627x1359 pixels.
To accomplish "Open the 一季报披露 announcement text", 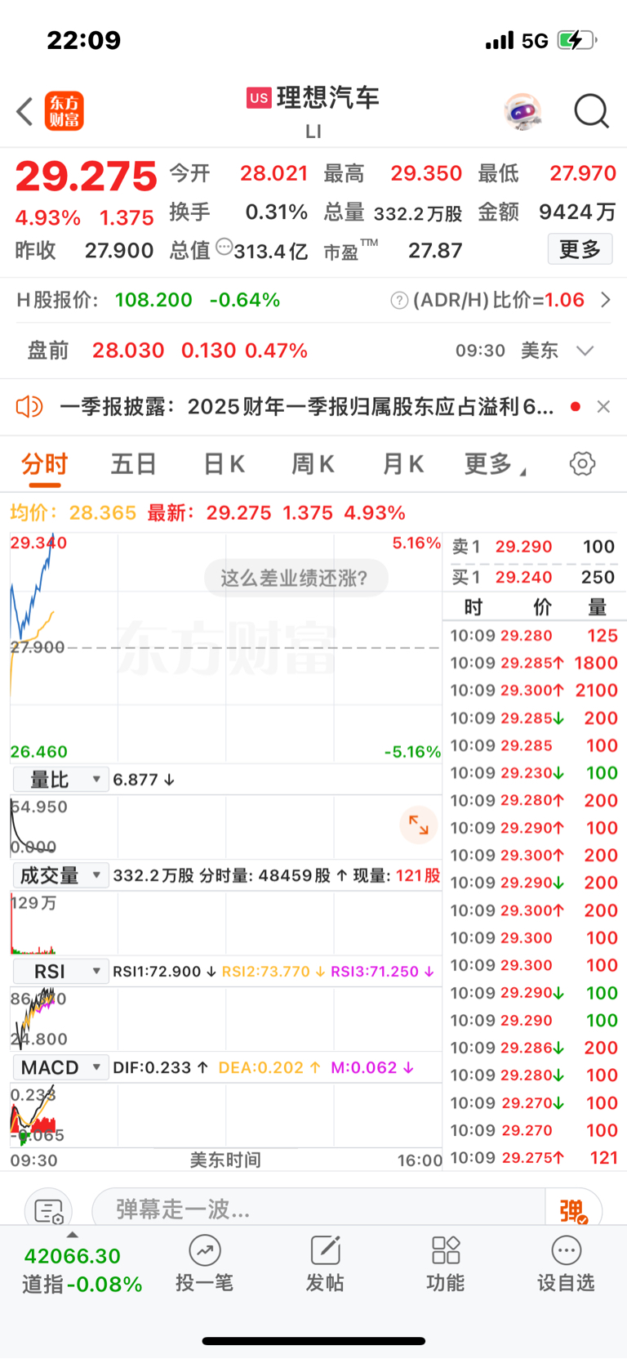I will pyautogui.click(x=307, y=406).
